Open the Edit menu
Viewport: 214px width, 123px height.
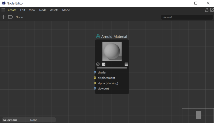[23, 10]
